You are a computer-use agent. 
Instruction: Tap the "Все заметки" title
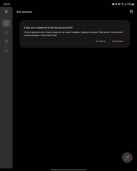(24, 12)
